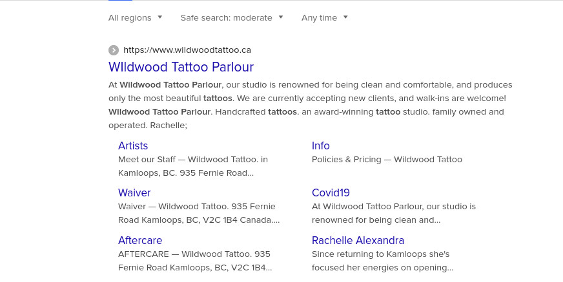Click the Meet our Staff description snippet
Screen dimensions: 563x282
click(193, 166)
